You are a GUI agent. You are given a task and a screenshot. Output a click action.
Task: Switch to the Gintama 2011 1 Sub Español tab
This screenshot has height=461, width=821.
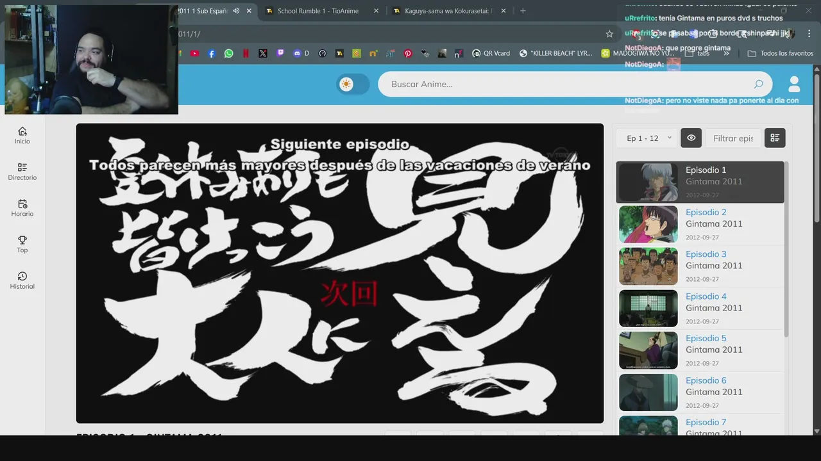[204, 11]
